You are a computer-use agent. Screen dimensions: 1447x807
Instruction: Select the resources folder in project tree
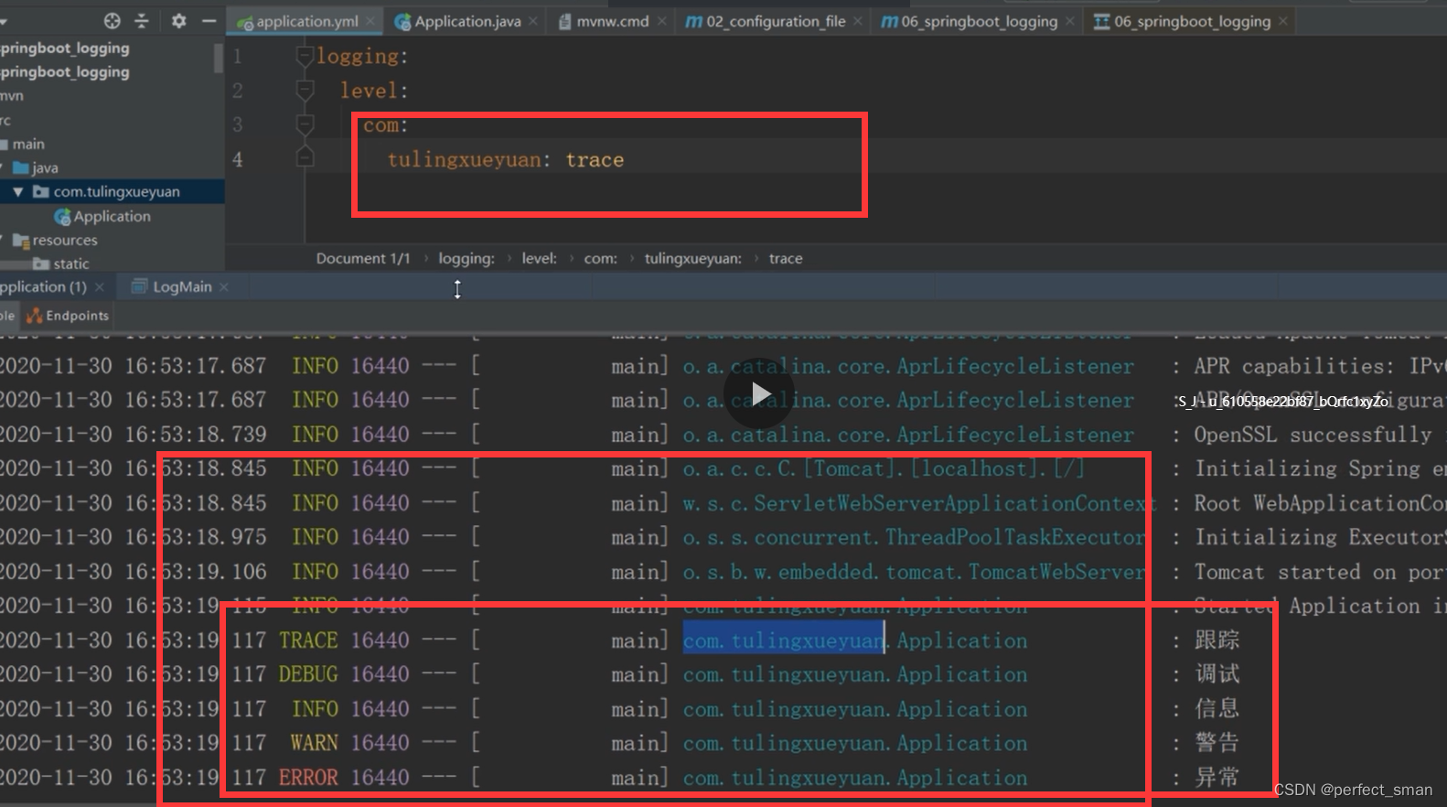click(65, 241)
